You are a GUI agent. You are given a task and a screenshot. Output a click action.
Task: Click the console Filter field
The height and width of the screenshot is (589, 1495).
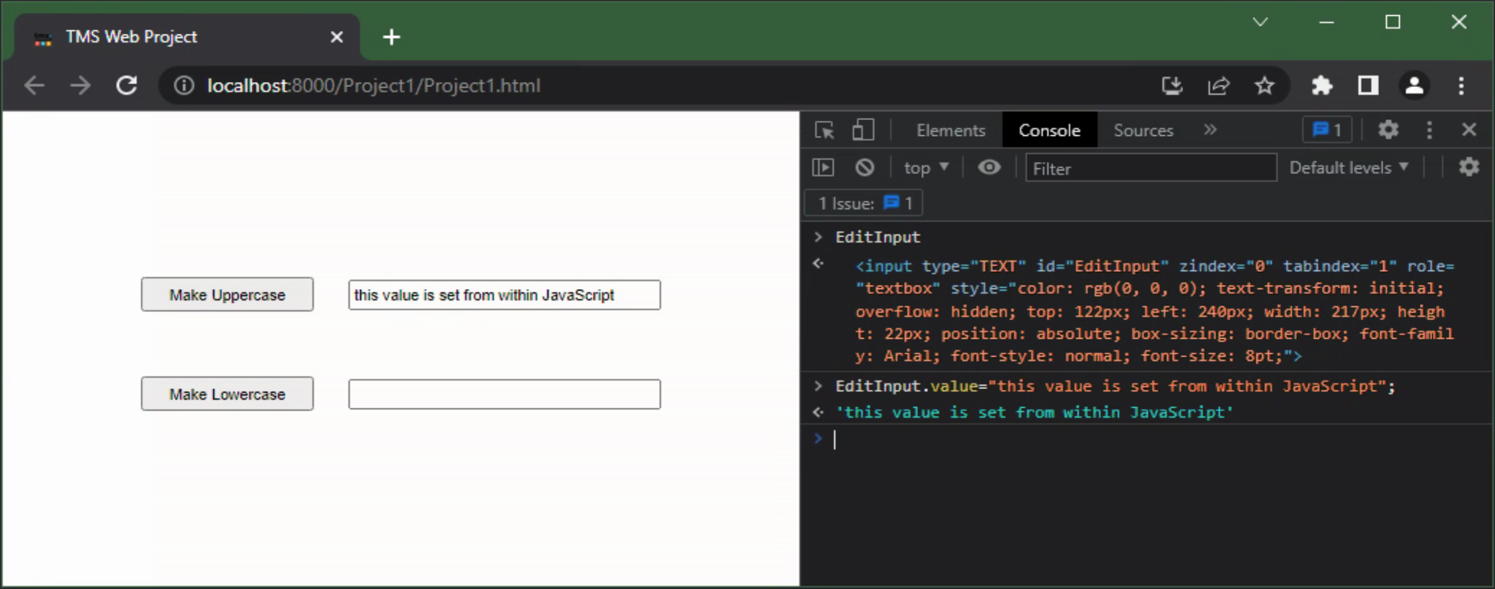click(1151, 168)
